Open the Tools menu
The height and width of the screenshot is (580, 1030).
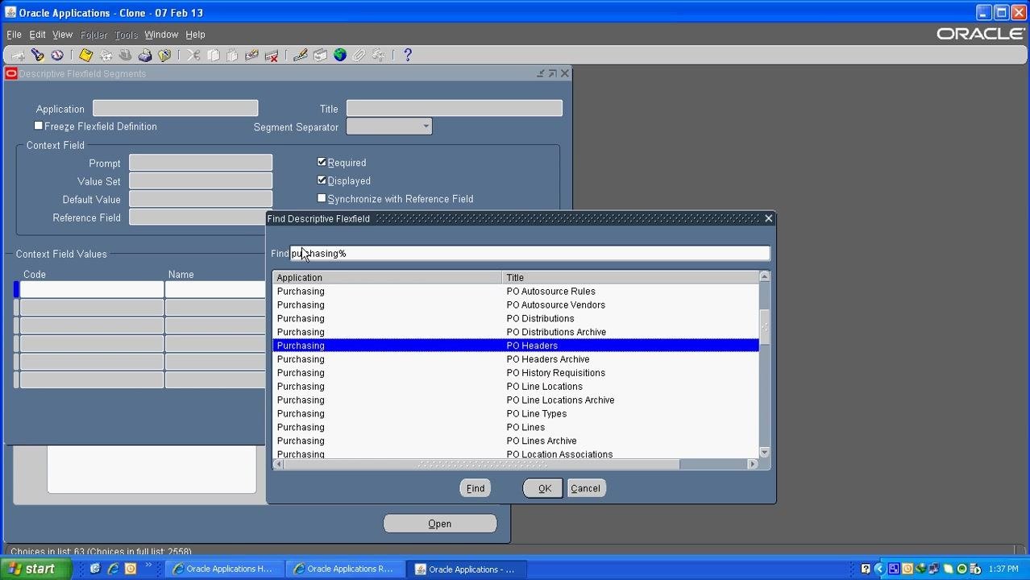126,35
